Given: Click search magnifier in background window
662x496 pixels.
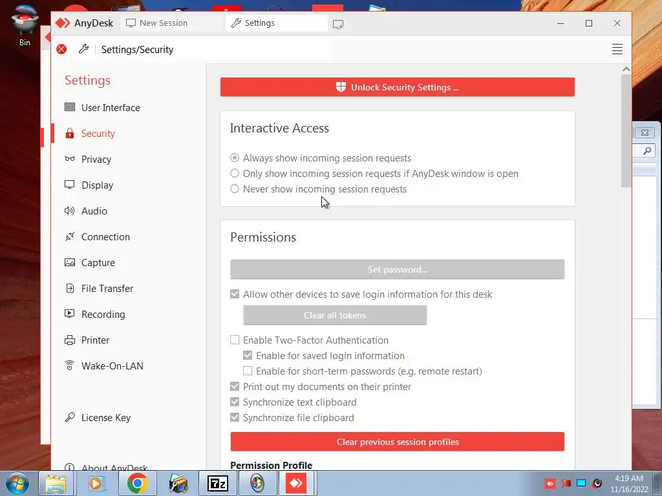Looking at the screenshot, I should (x=646, y=150).
